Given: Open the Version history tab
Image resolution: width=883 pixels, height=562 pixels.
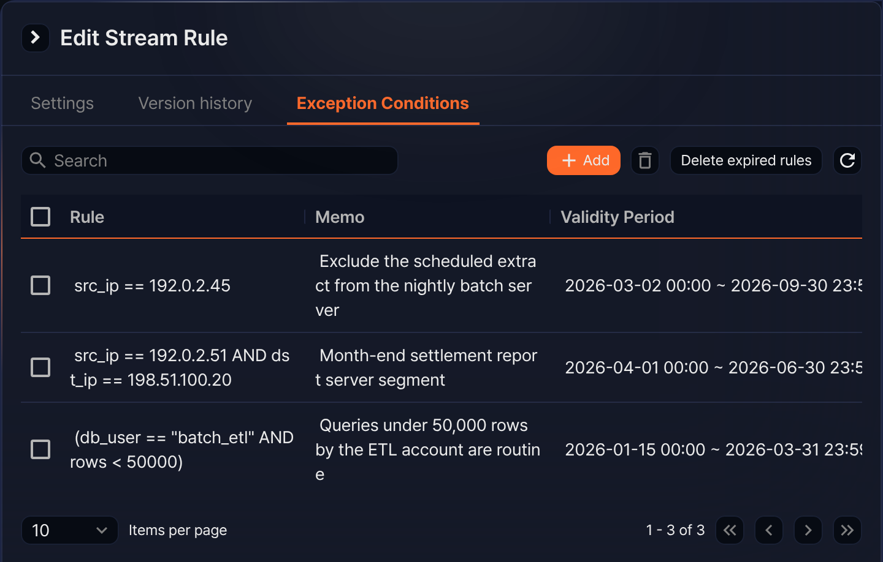Looking at the screenshot, I should tap(195, 103).
